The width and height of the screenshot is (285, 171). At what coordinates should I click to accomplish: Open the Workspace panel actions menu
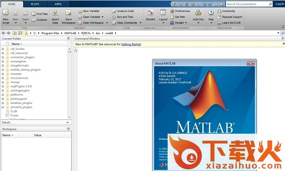pyautogui.click(x=68, y=129)
